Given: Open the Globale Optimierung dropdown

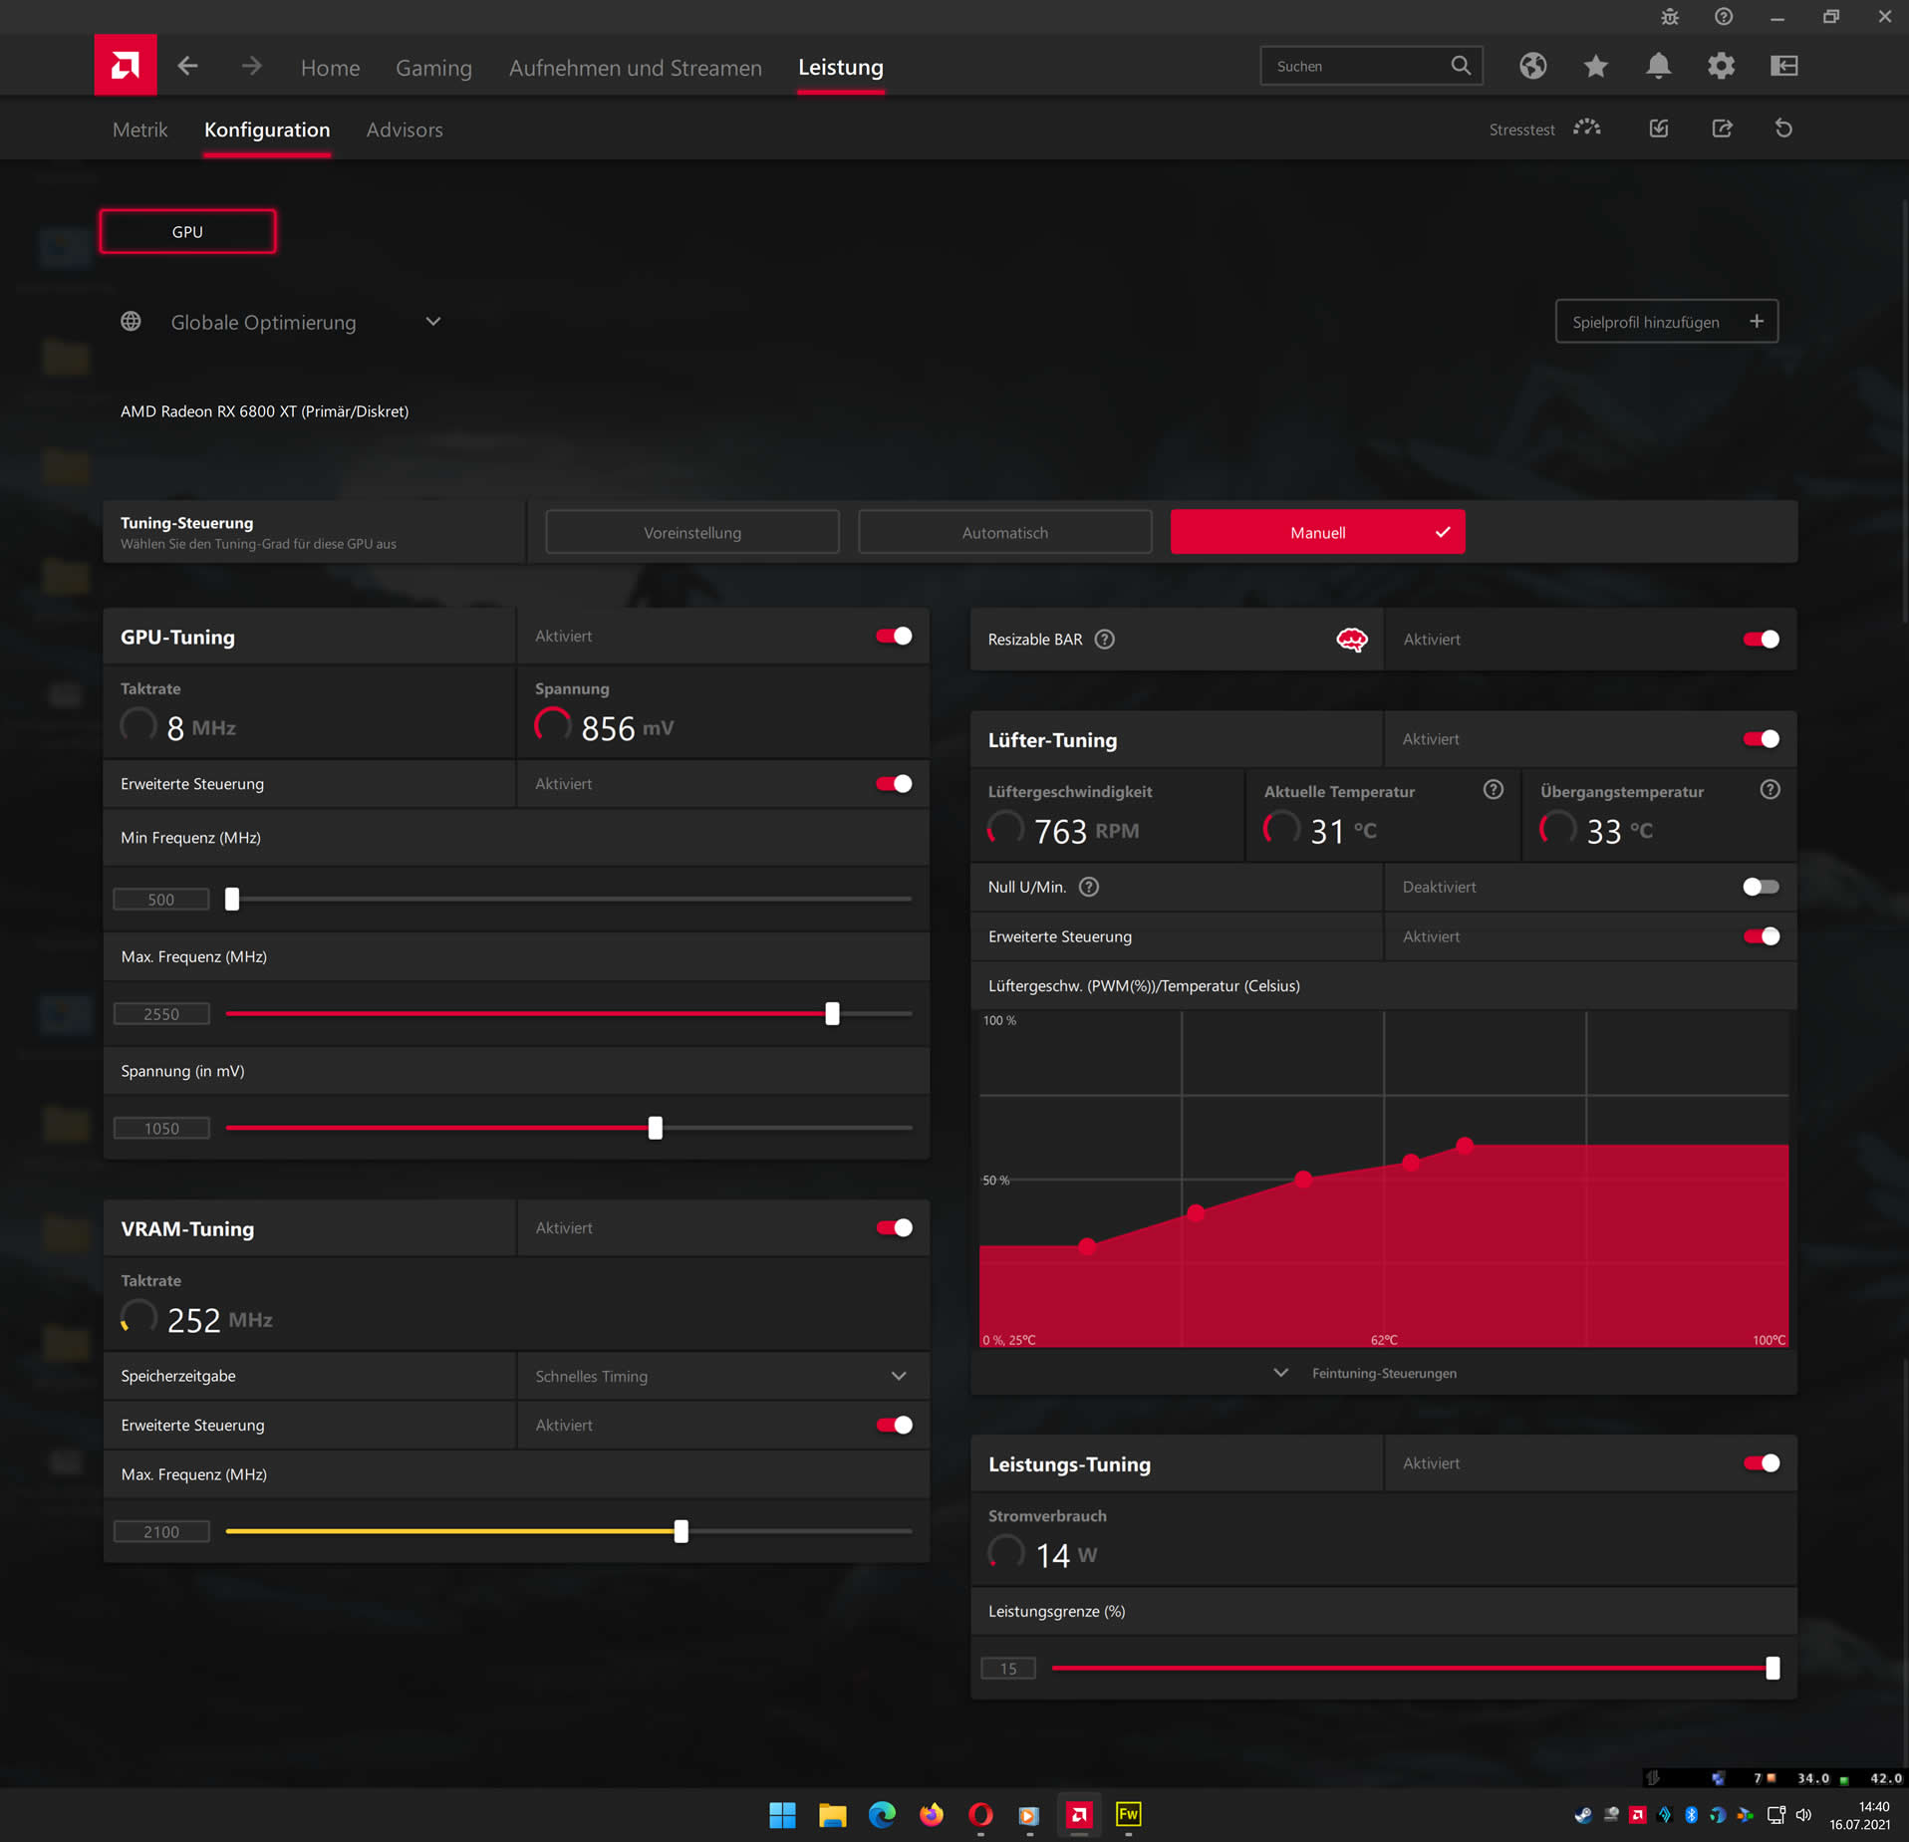Looking at the screenshot, I should [x=432, y=321].
